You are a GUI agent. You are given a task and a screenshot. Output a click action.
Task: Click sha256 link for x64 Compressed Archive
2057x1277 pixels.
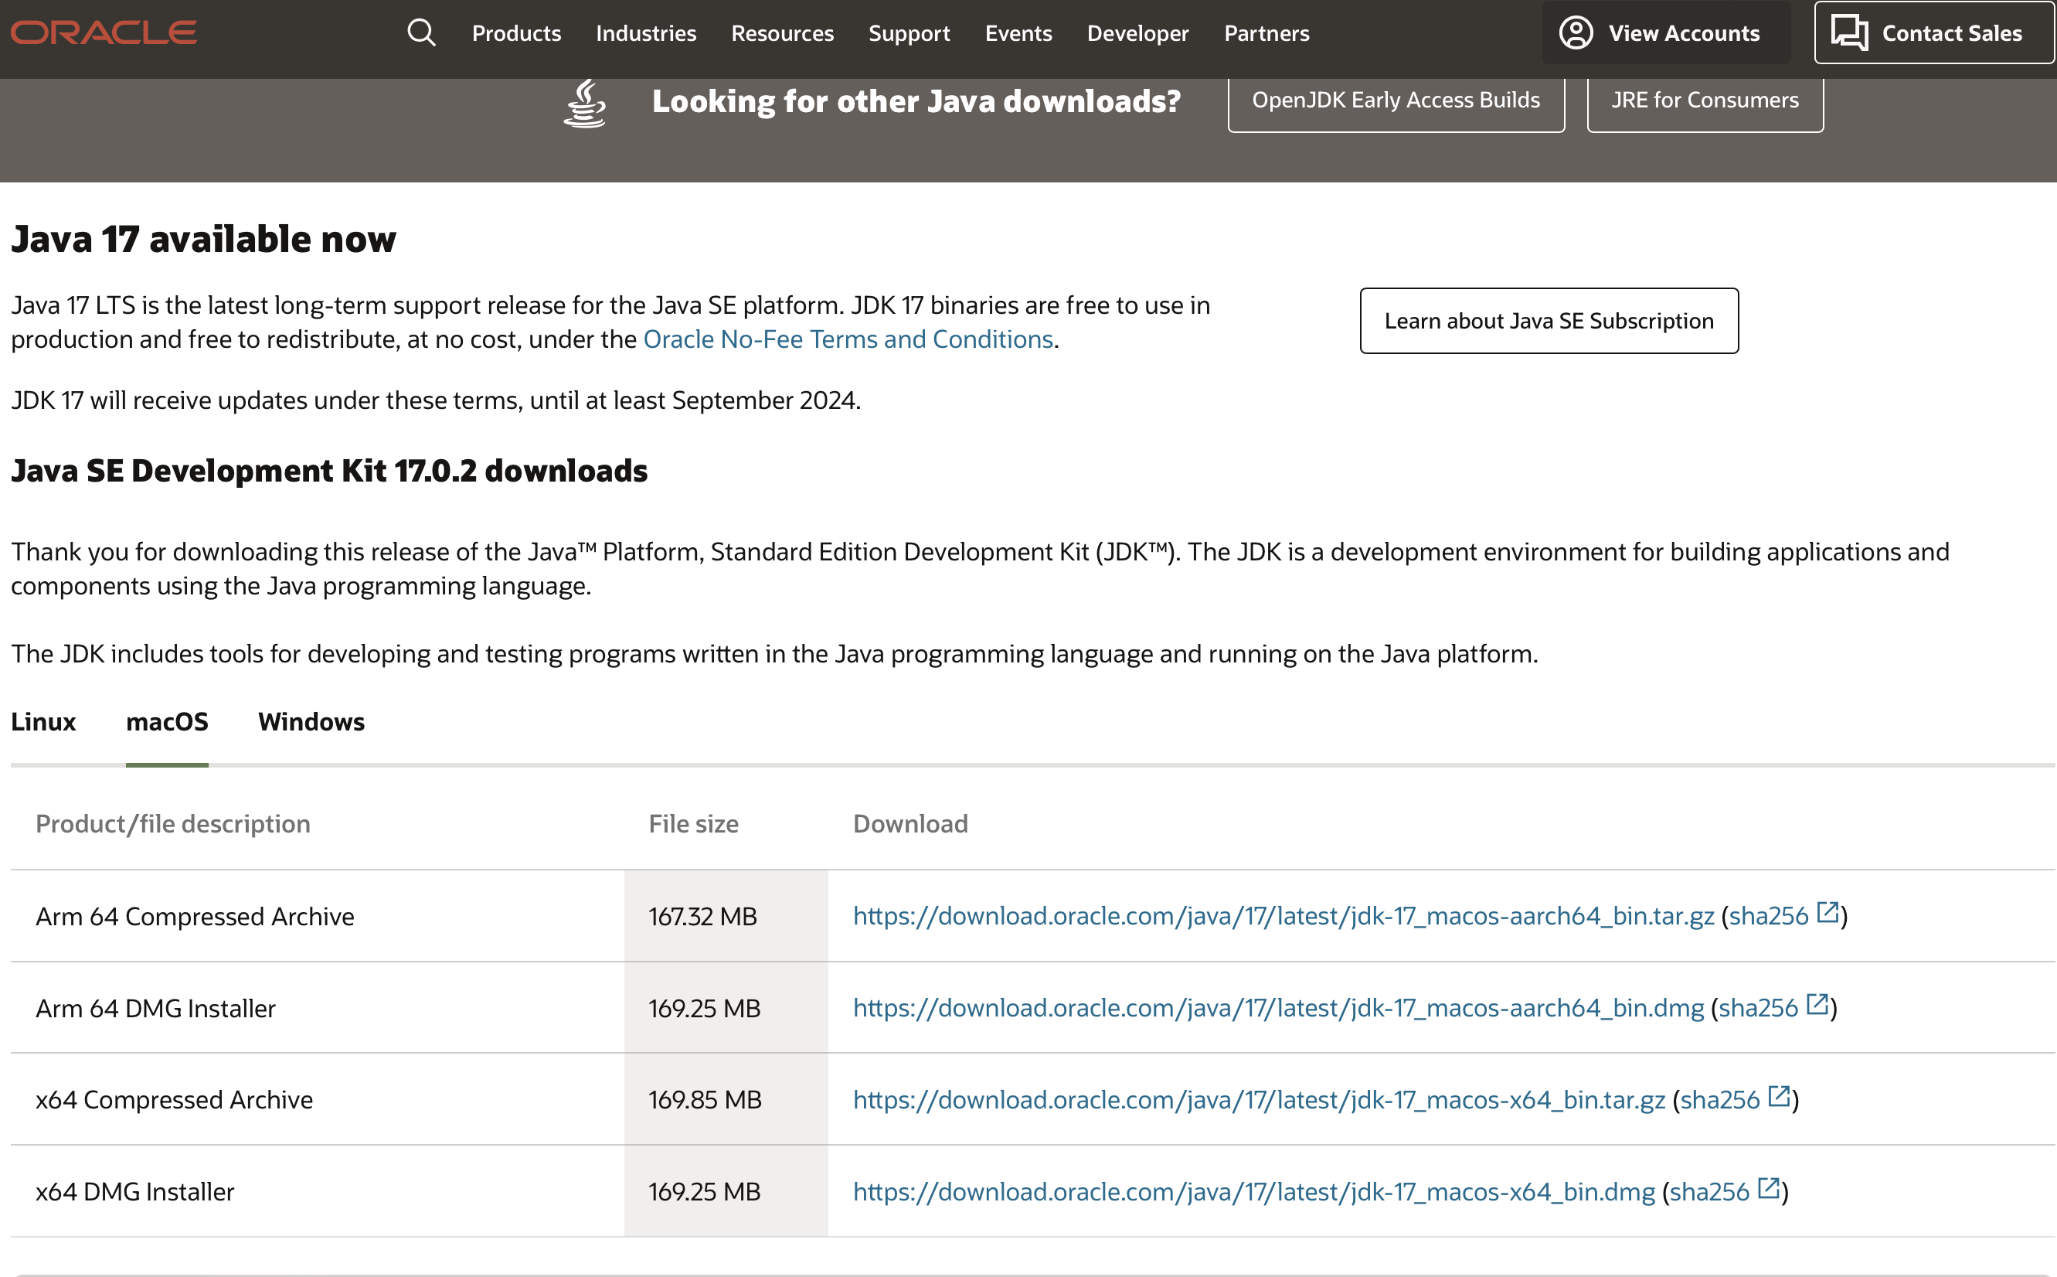pos(1719,1101)
